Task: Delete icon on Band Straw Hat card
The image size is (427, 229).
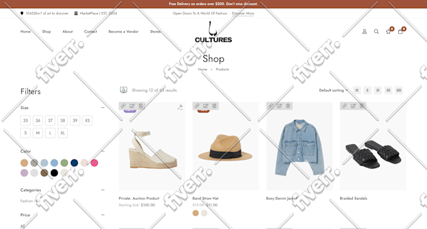Action: point(214,106)
